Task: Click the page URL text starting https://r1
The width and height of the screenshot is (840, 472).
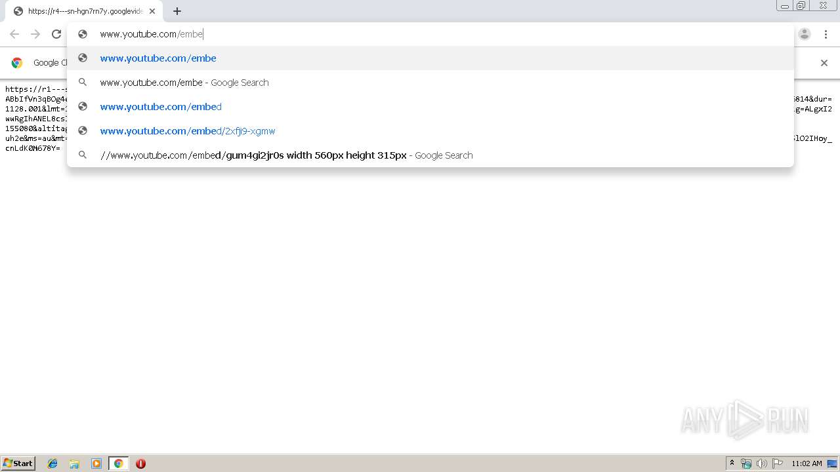Action: (36, 89)
